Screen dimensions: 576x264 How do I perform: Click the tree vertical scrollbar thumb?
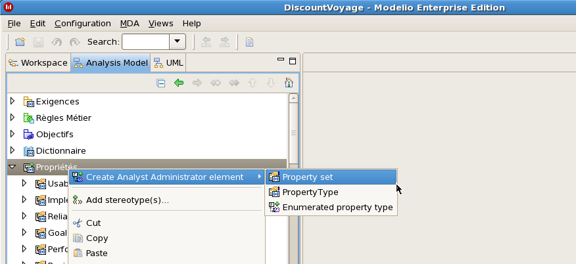pos(293,134)
